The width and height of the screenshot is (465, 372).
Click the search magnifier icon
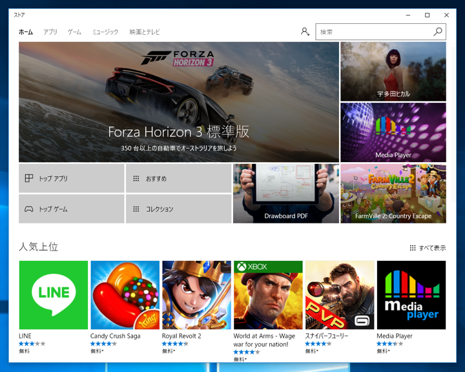click(x=438, y=32)
